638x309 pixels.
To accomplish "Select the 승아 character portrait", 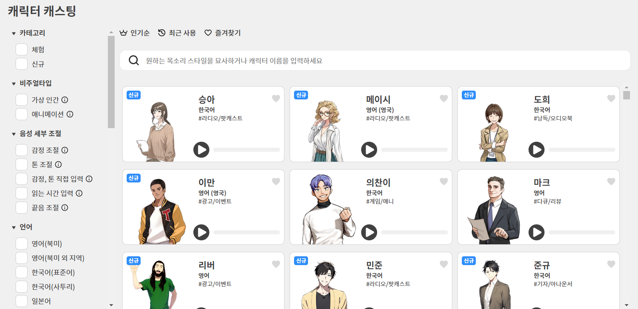I will point(157,131).
